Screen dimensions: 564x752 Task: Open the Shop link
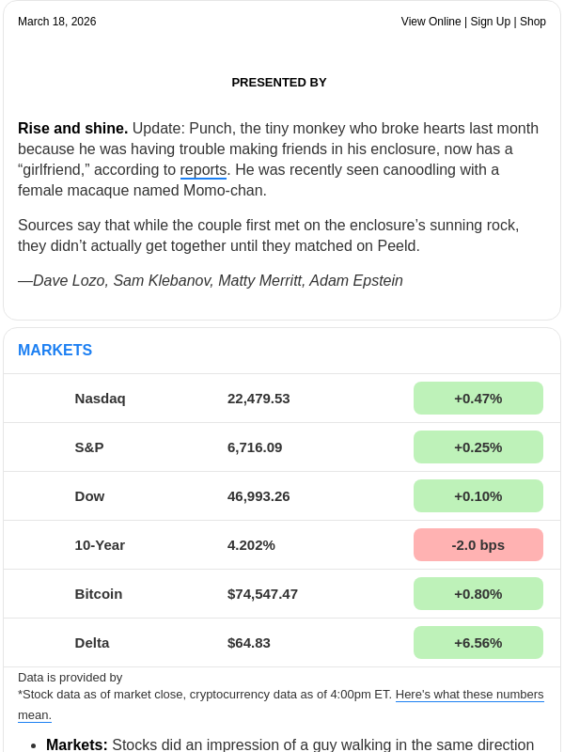tap(533, 22)
